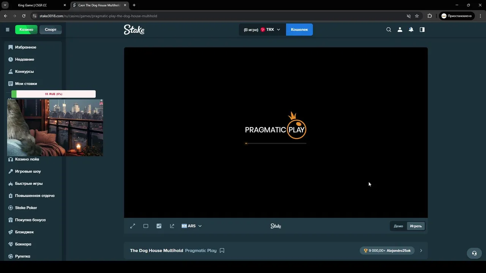Toggle theater mode rectangle icon

[146, 226]
